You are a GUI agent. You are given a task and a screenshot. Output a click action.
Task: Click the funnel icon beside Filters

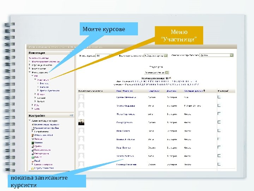(32, 139)
